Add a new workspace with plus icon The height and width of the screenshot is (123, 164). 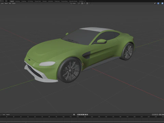[x=85, y=1]
